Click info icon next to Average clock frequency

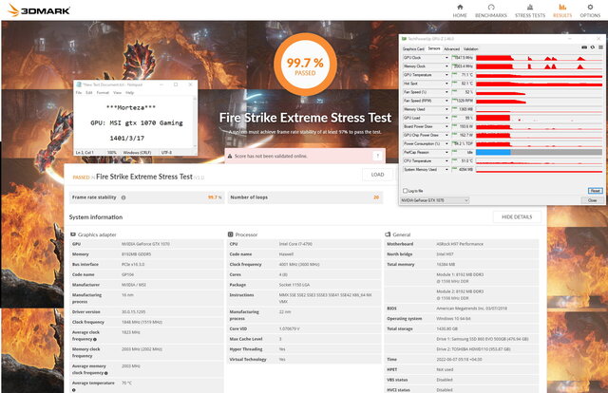coord(95,339)
